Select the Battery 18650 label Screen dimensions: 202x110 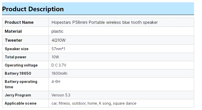(x=18, y=73)
